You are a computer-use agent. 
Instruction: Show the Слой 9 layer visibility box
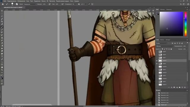pos(157,51)
